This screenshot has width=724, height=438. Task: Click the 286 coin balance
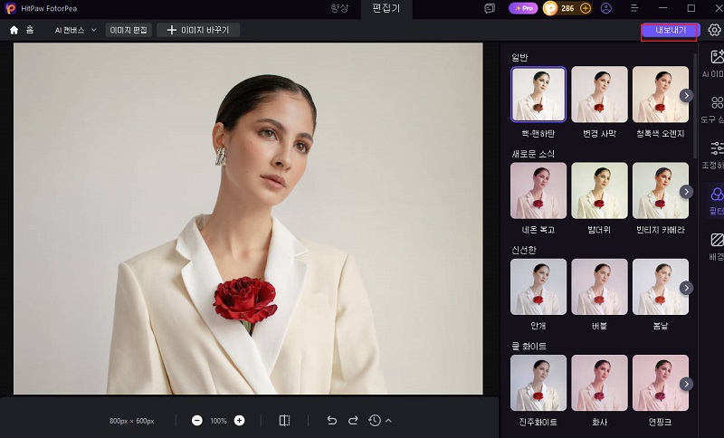[567, 8]
